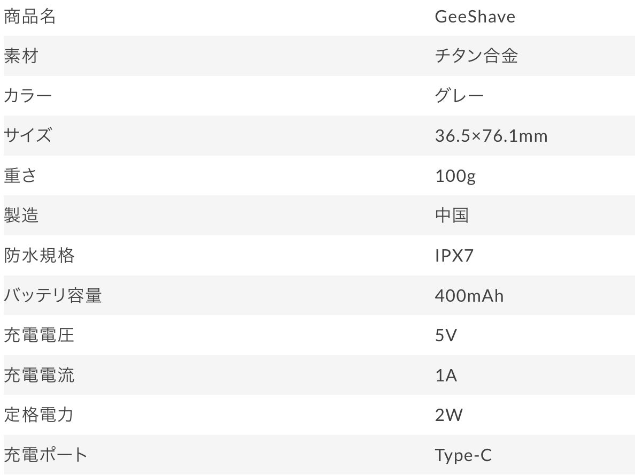Viewport: 635px width, 475px height.
Task: Click the カラー label
Action: (x=28, y=96)
